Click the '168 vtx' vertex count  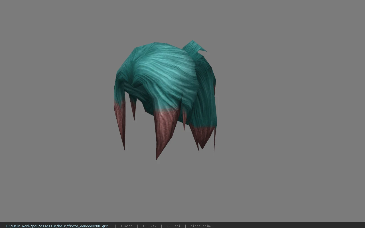149,226
